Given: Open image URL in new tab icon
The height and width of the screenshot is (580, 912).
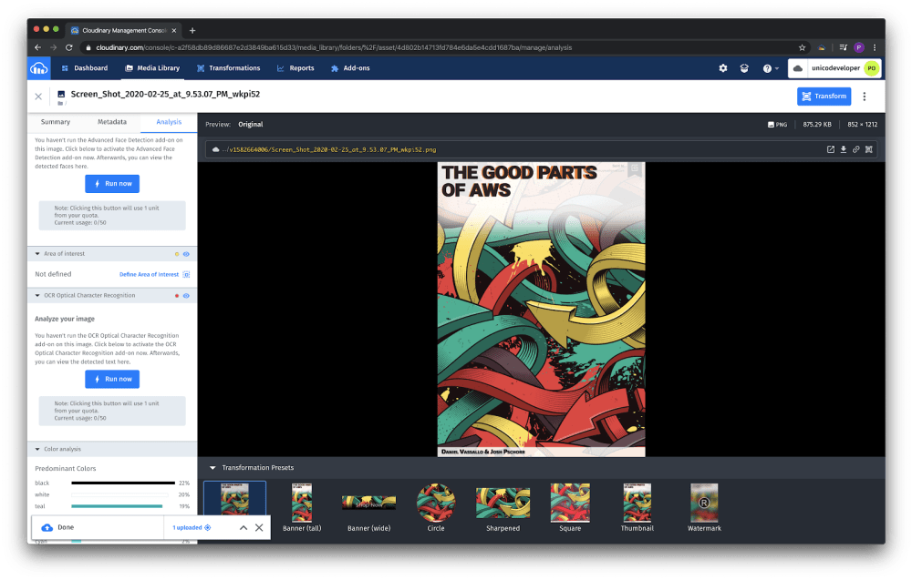Looking at the screenshot, I should 831,149.
